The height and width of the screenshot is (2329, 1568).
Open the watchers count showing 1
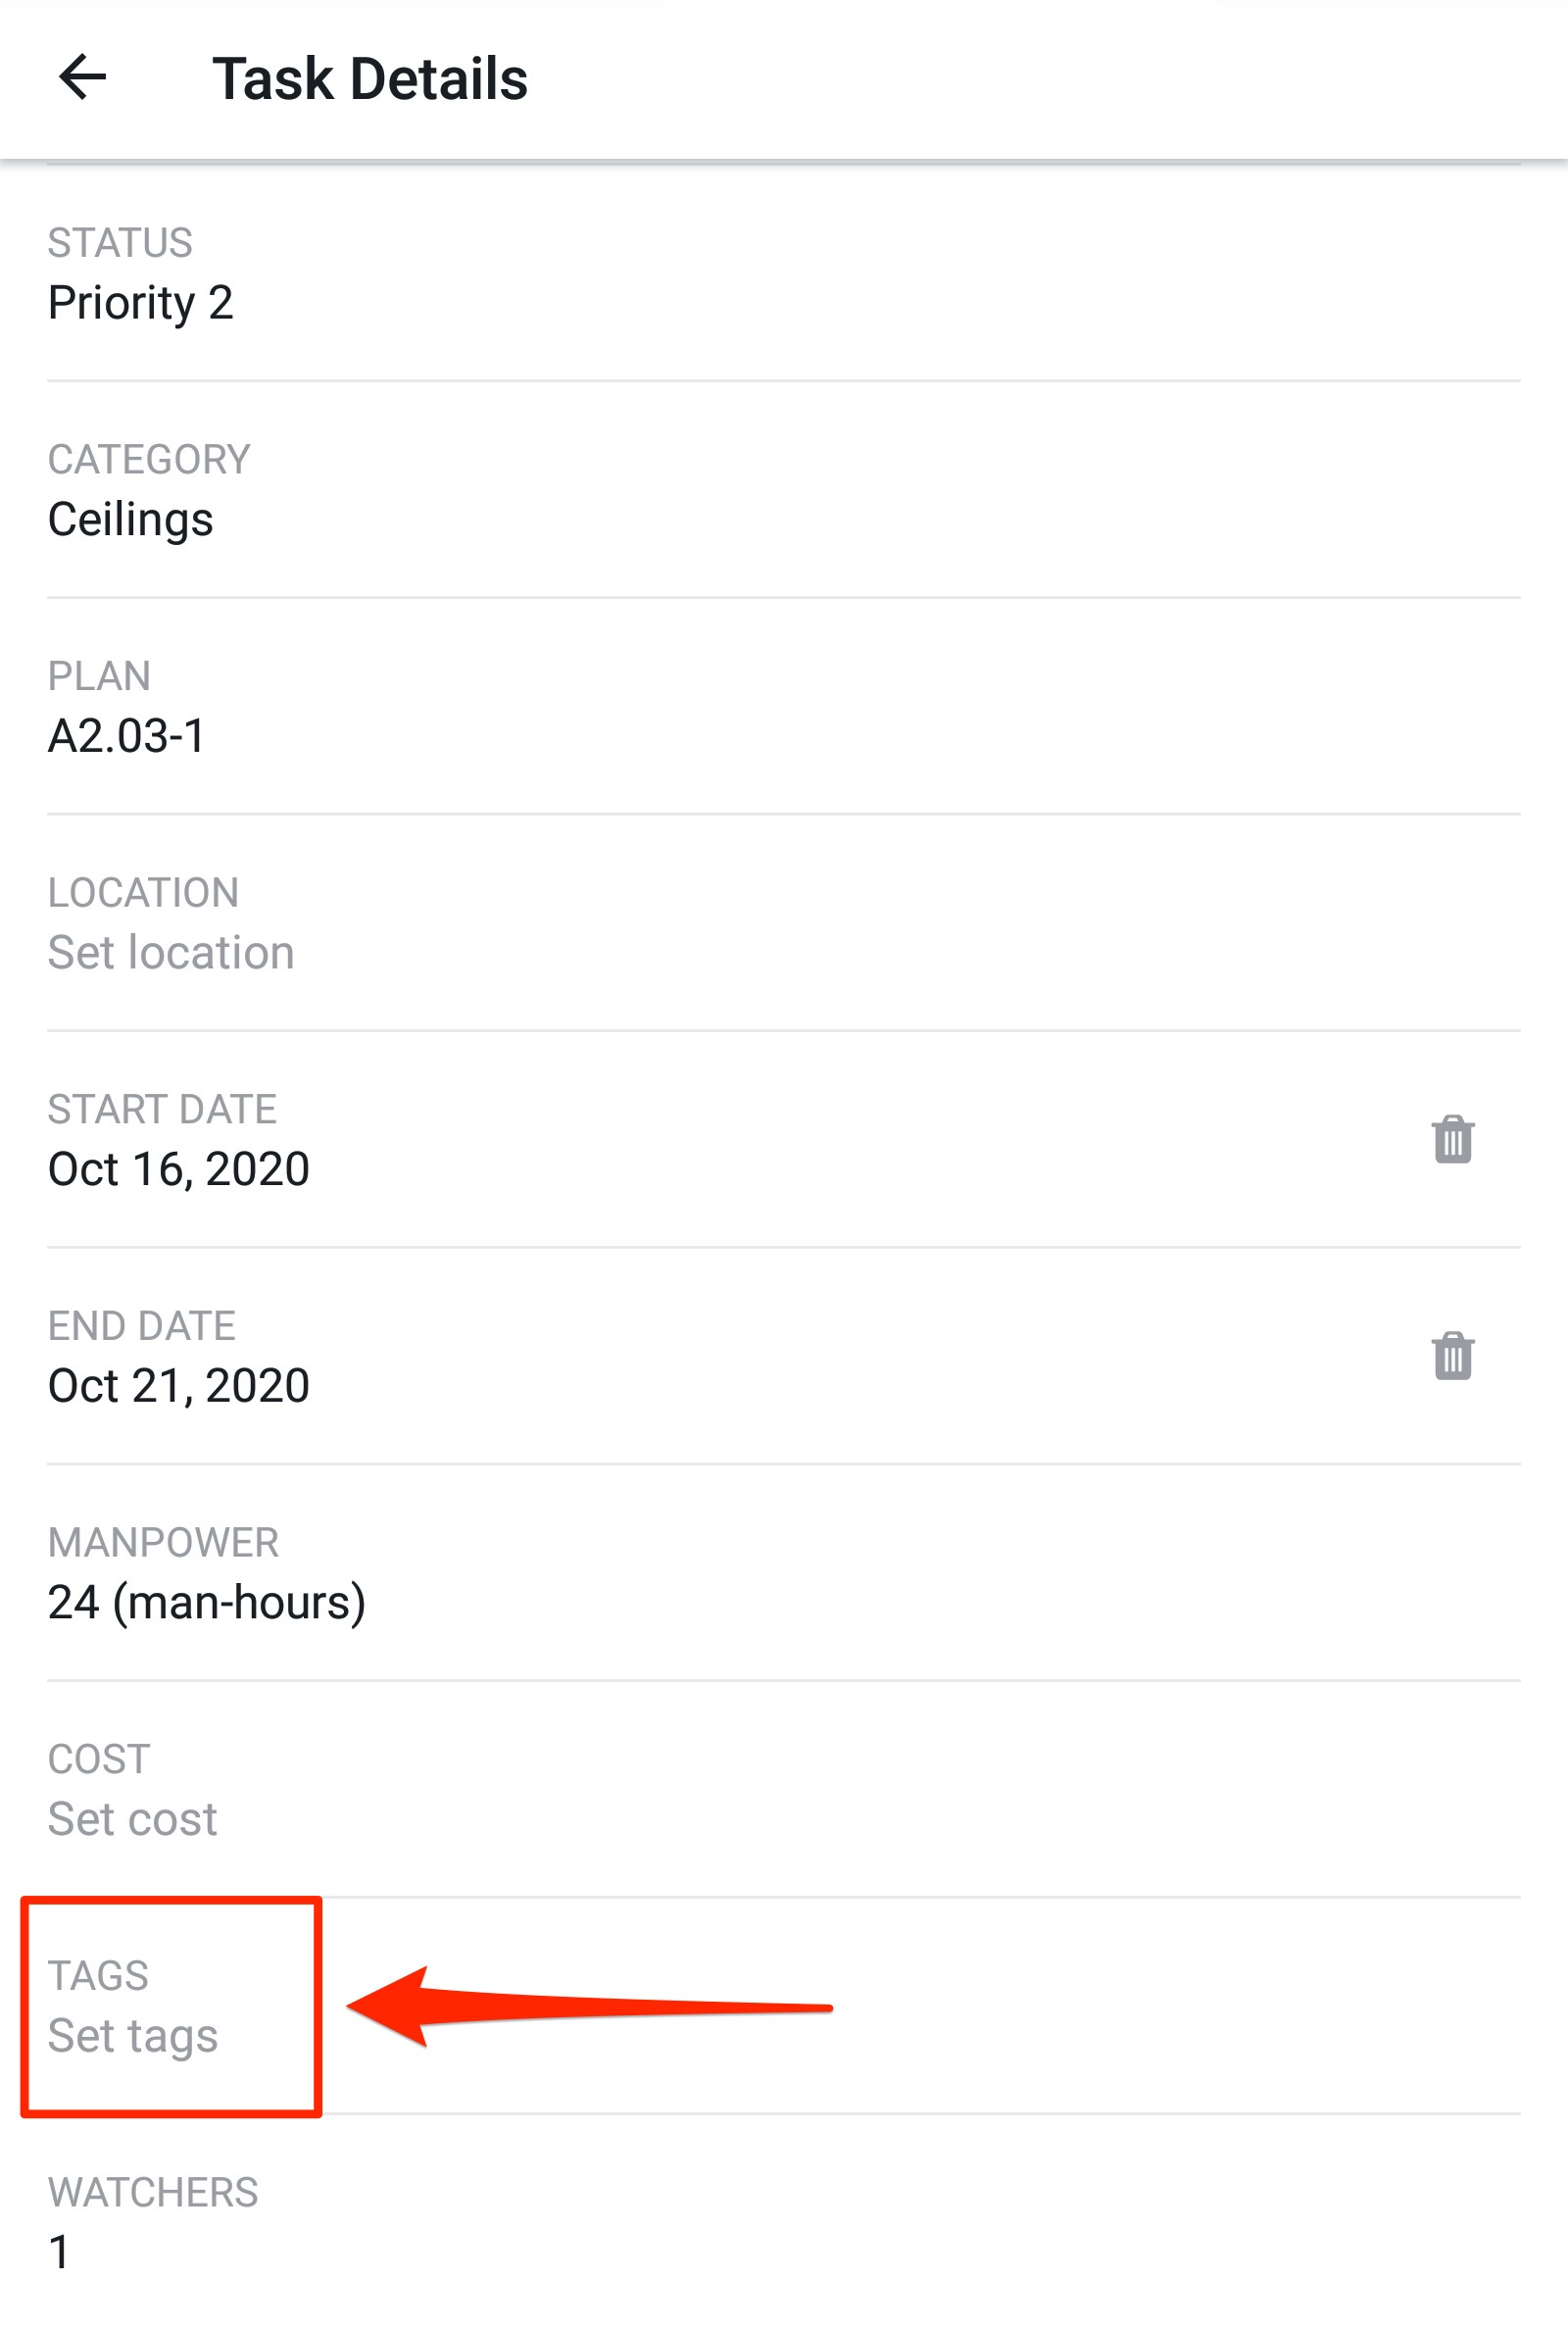(x=60, y=2251)
